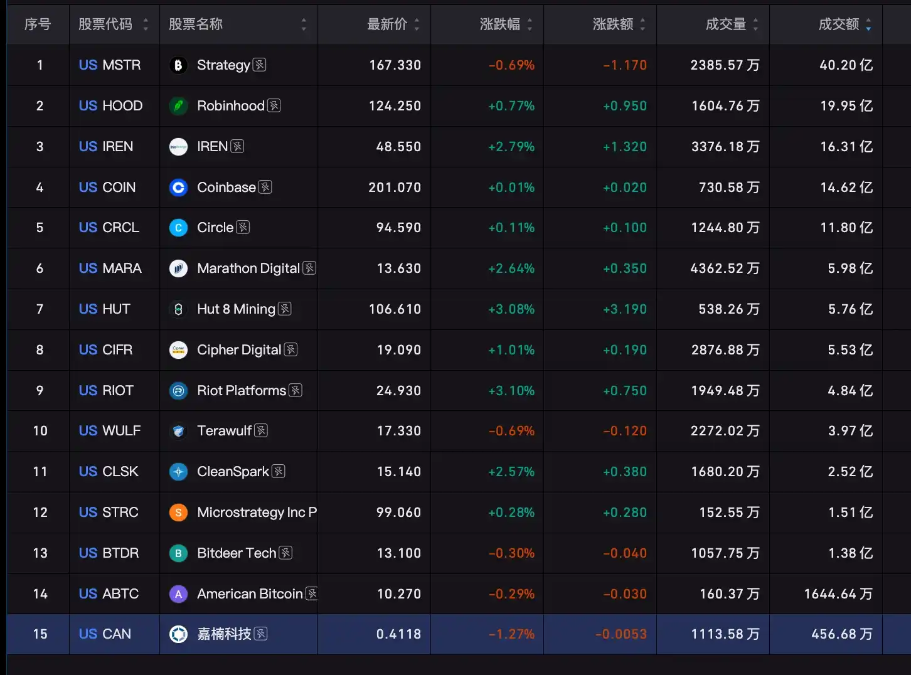Click the boxed badge icon beside Bitdeer Tech
This screenshot has height=675, width=911.
pyautogui.click(x=285, y=553)
